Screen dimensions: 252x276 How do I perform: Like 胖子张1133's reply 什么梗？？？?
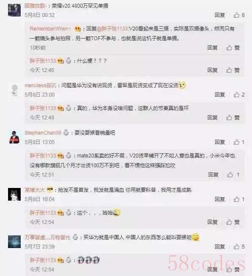point(233,70)
